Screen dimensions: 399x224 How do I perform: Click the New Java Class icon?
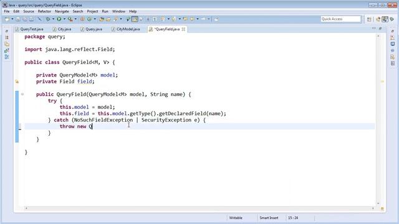89,19
